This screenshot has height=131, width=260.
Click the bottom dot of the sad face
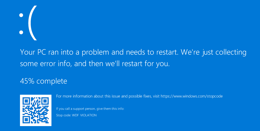[x=21, y=32]
